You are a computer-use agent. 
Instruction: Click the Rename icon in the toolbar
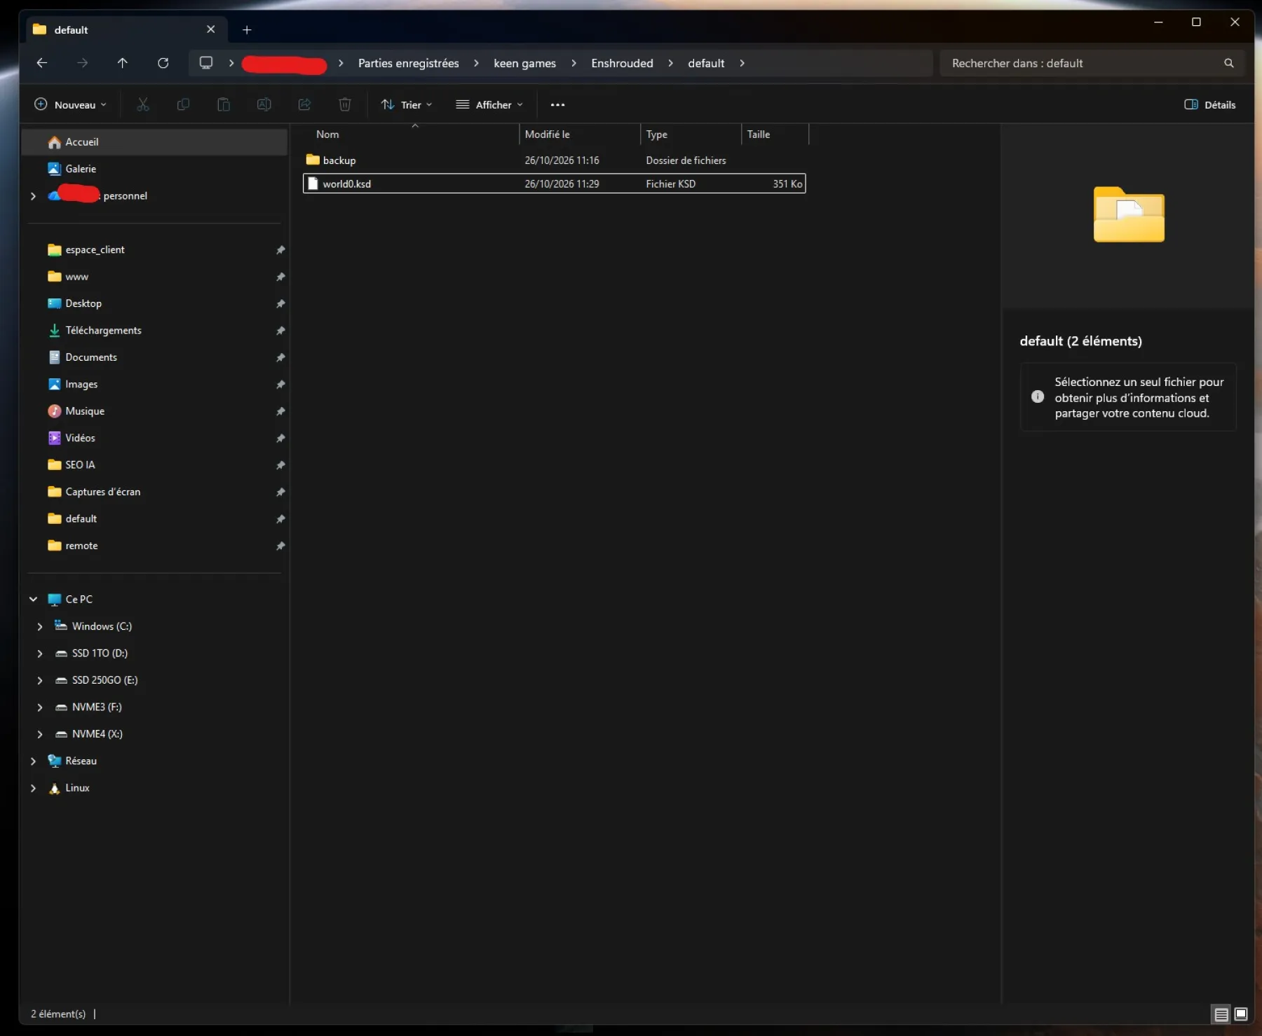point(264,104)
